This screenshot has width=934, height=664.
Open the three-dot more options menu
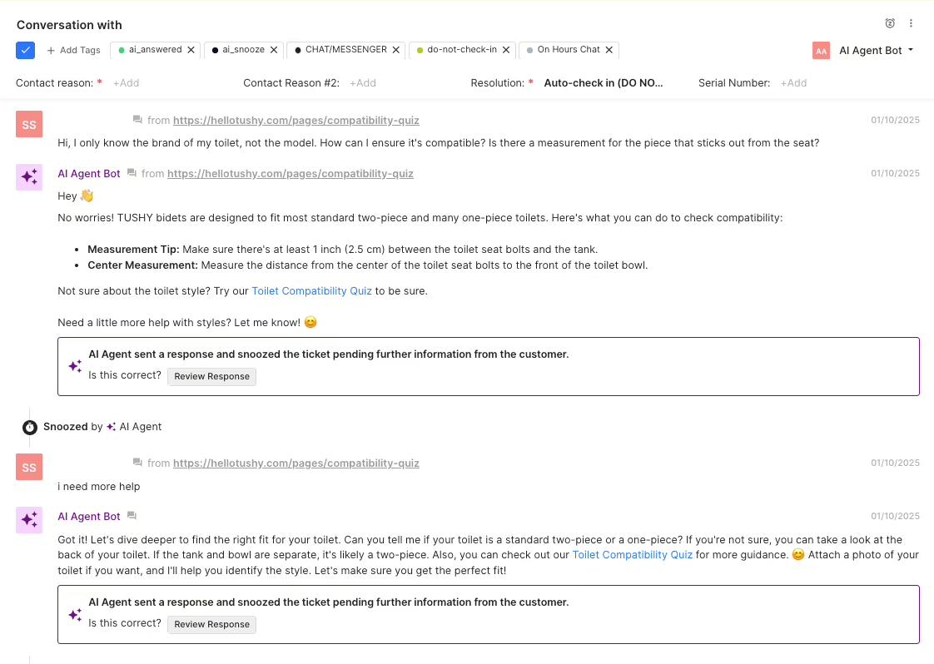click(911, 23)
